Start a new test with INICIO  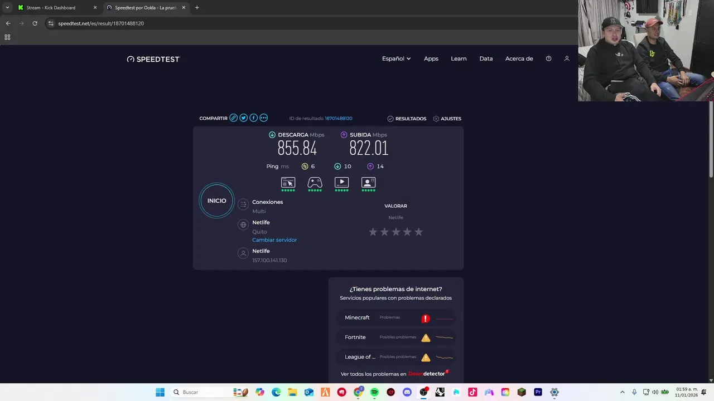tap(217, 200)
